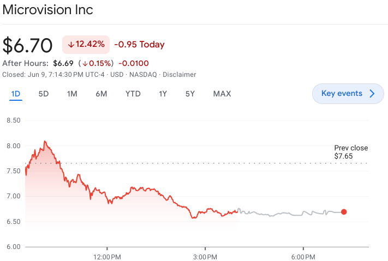Switch to the MAX time range
Viewport: 388px width, 261px height.
coord(222,94)
